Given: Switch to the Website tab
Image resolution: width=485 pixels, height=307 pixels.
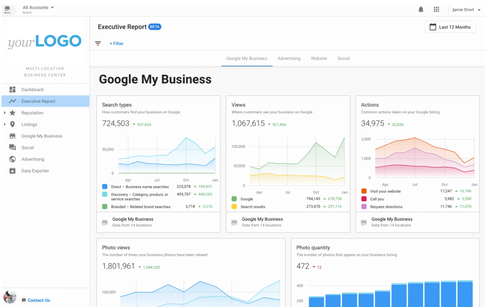Looking at the screenshot, I should point(319,58).
